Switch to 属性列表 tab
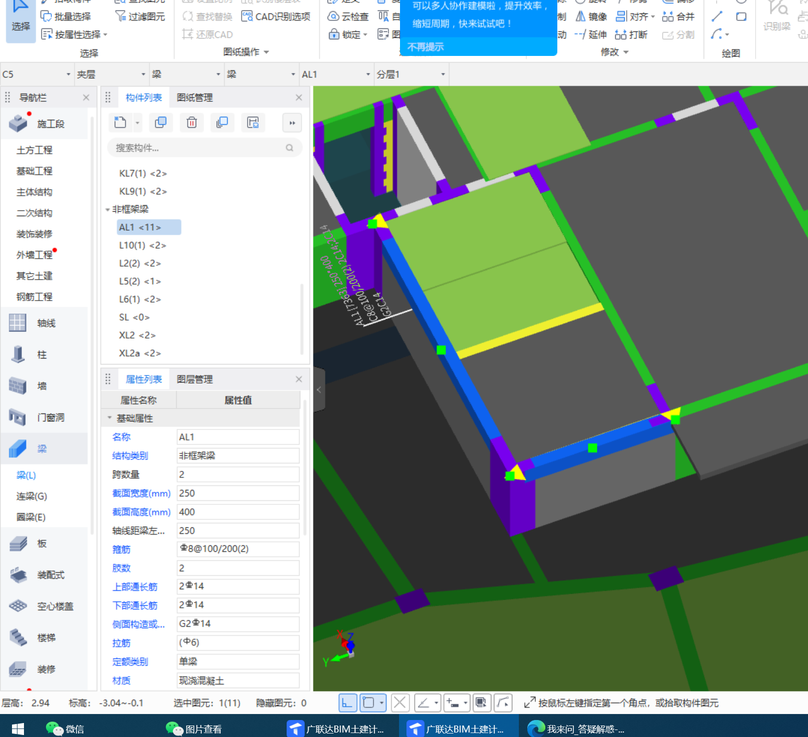 tap(144, 379)
